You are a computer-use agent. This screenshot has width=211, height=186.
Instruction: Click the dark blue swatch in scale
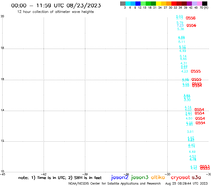click(x=138, y=3)
